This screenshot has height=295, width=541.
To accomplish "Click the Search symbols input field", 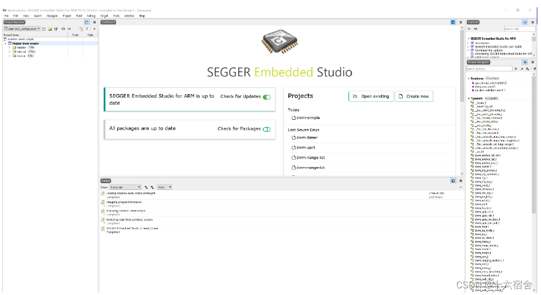I will [489, 69].
